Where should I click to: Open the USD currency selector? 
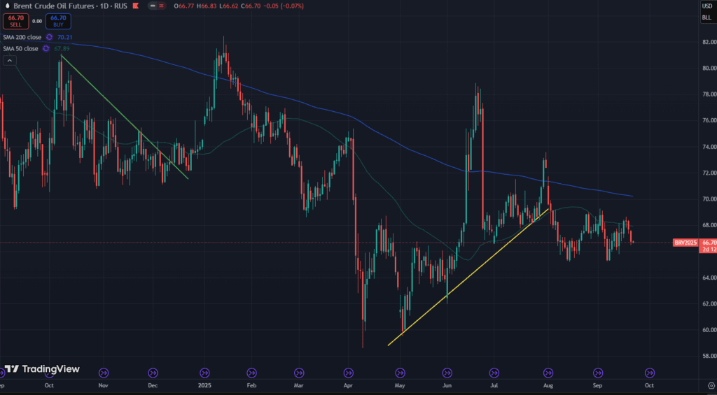707,6
